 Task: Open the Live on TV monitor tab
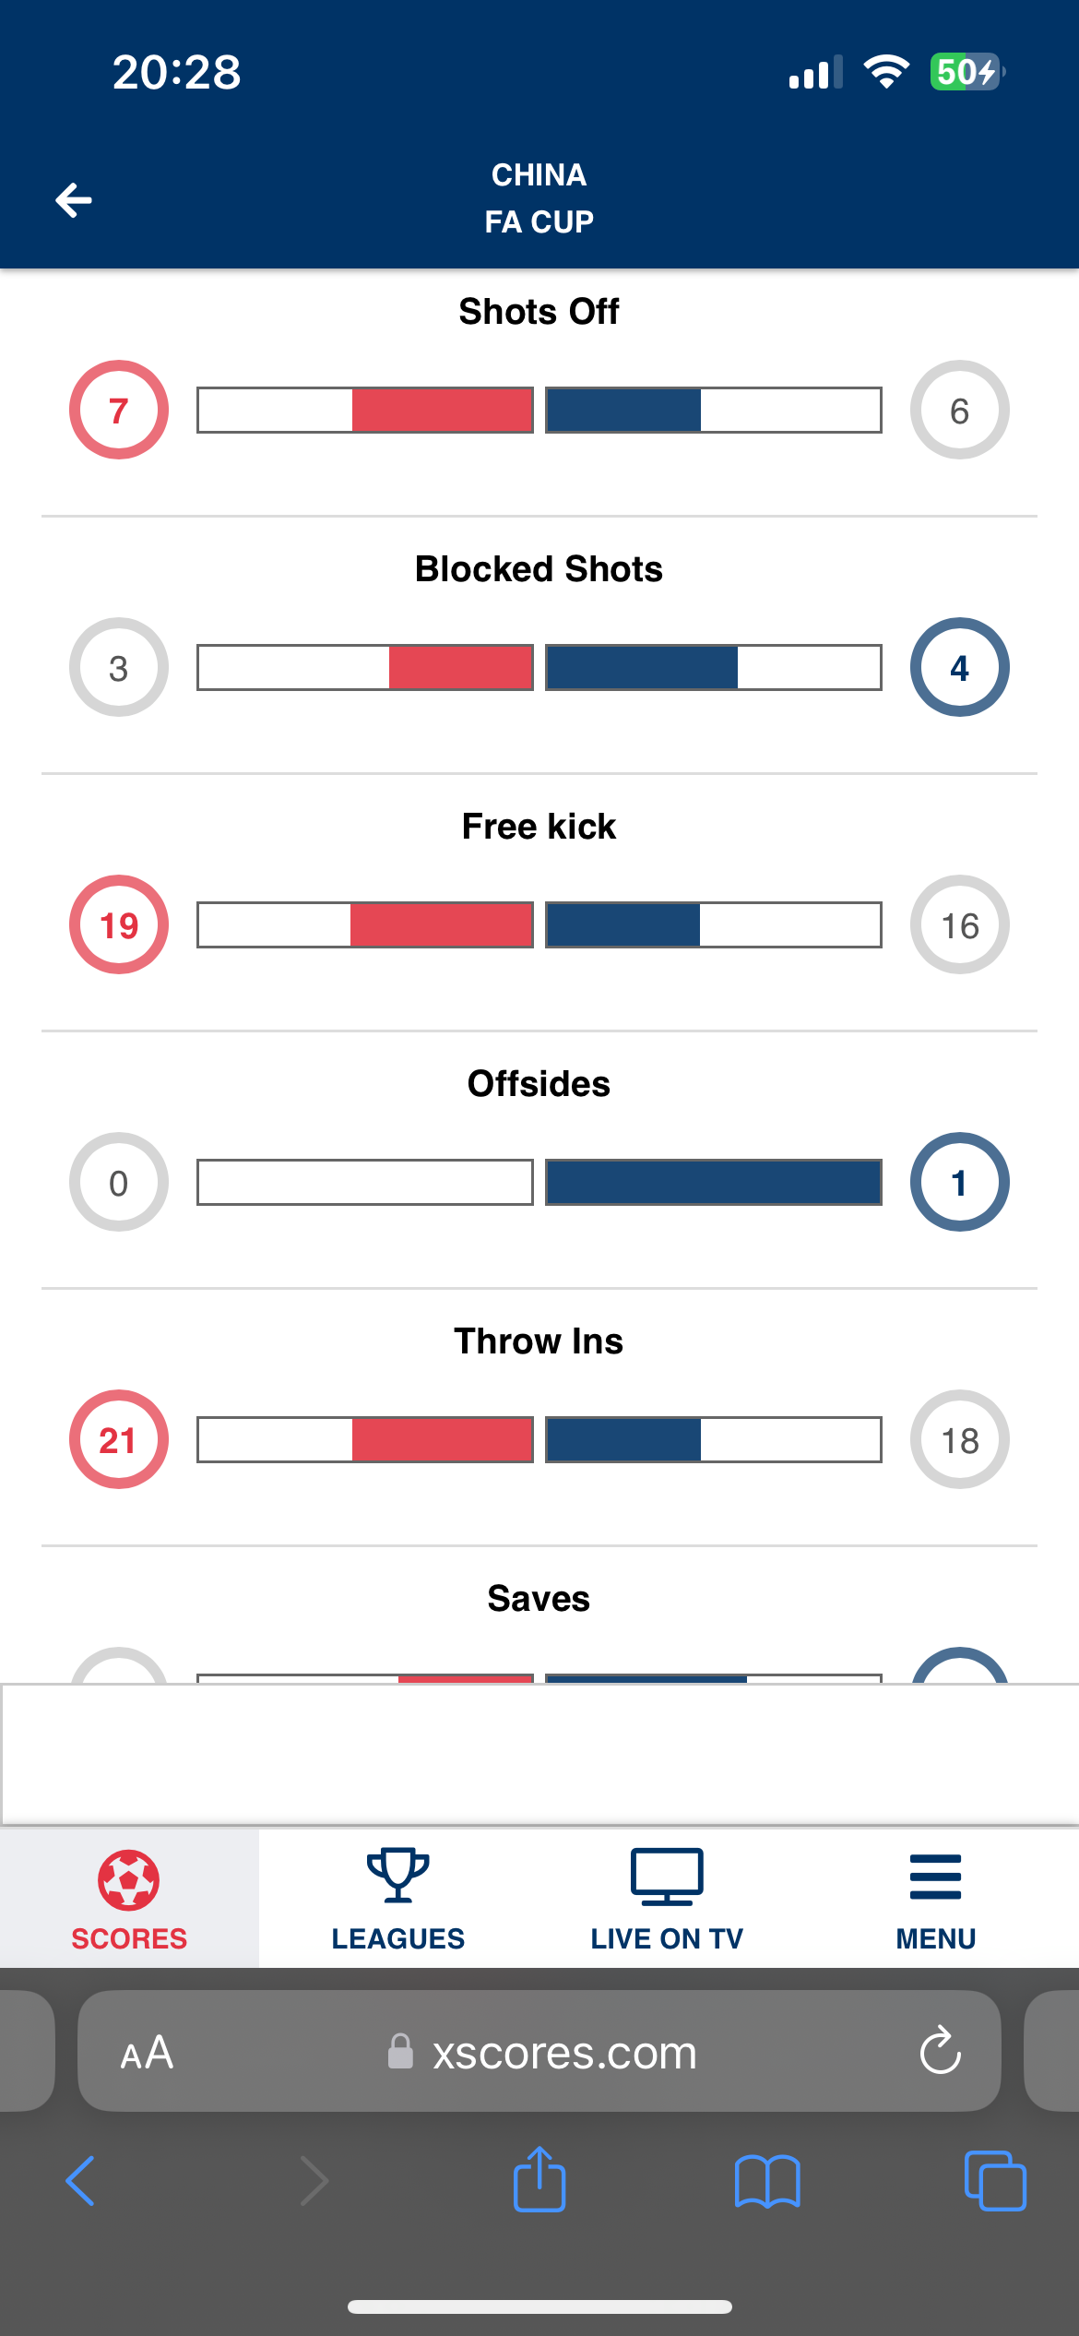(x=667, y=1899)
